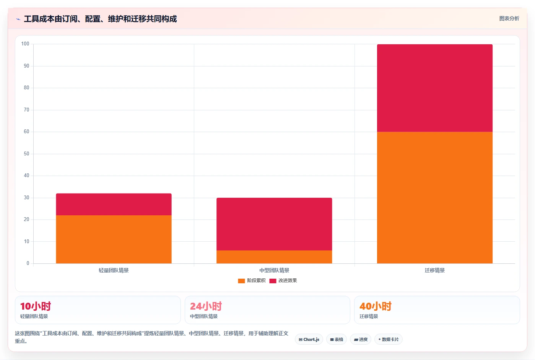
Task: Click the orange bar segment for 中型团队情景
Action: point(274,257)
